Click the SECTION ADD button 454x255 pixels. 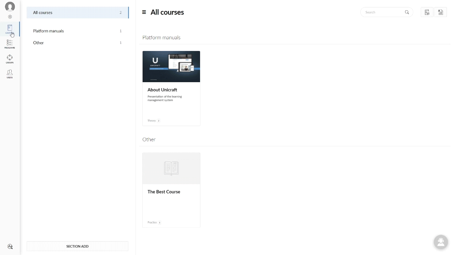tap(77, 246)
